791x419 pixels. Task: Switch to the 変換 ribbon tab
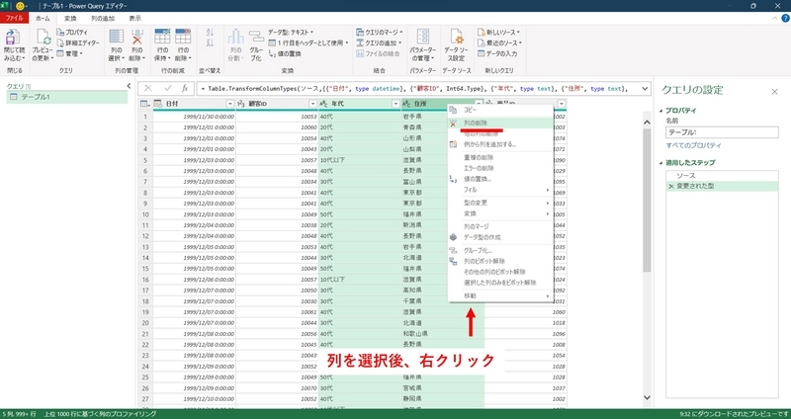[70, 18]
